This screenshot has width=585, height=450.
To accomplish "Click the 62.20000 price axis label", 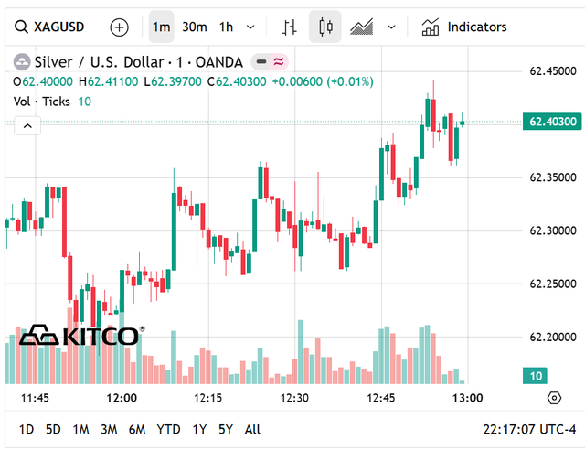I will click(x=553, y=337).
